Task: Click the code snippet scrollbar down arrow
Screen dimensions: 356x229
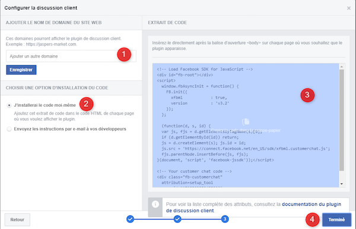Action: click(342, 184)
